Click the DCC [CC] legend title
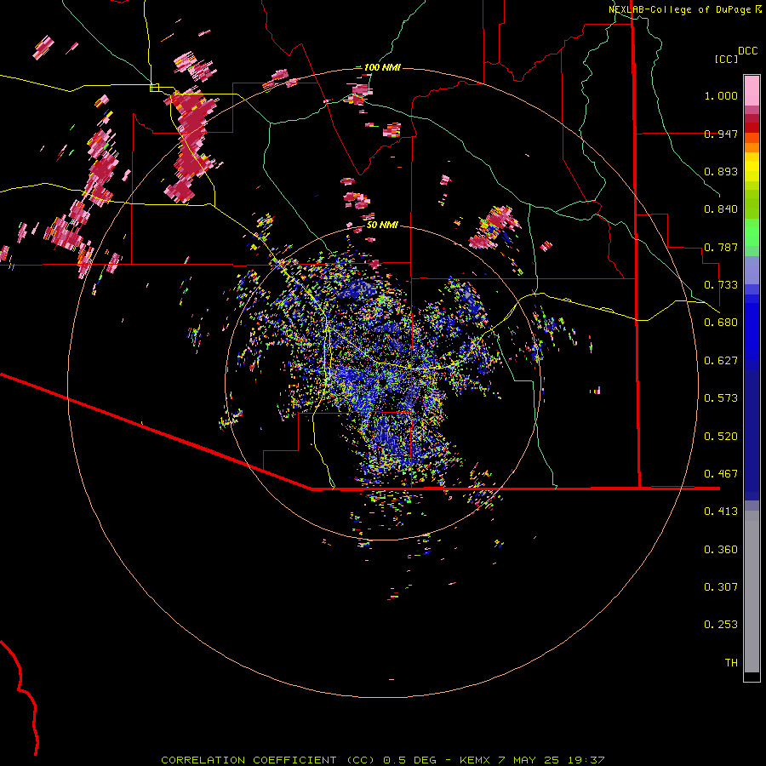Viewport: 766px width, 766px height. pyautogui.click(x=735, y=54)
